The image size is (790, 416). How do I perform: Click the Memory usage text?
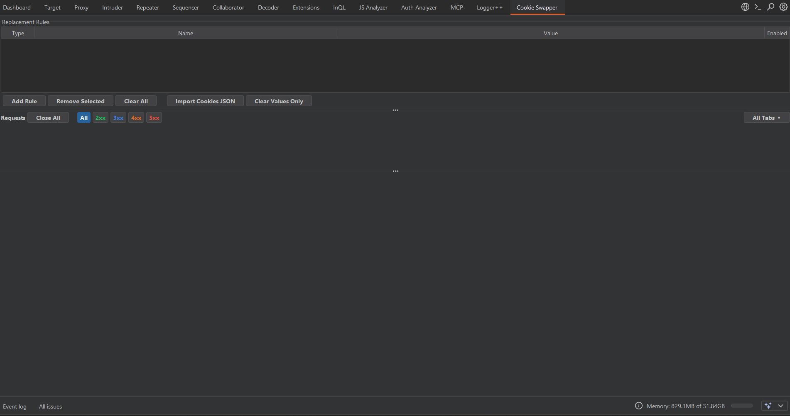pyautogui.click(x=686, y=406)
